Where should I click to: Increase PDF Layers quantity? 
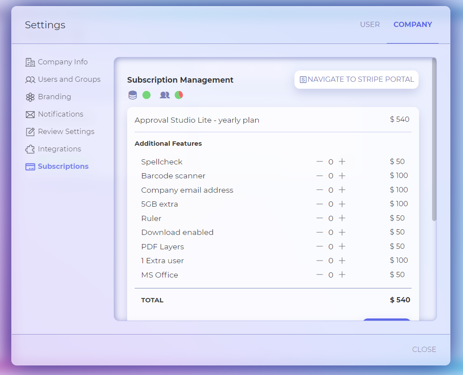342,247
